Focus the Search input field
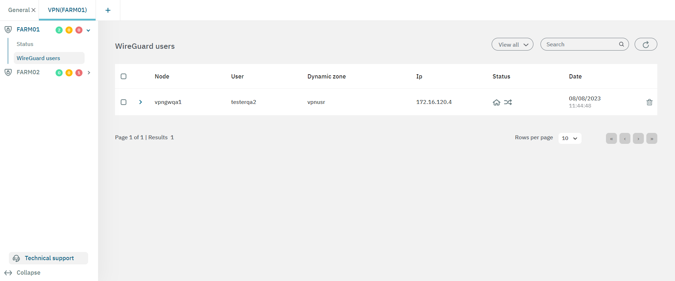Viewport: 675px width, 281px height. coord(580,45)
